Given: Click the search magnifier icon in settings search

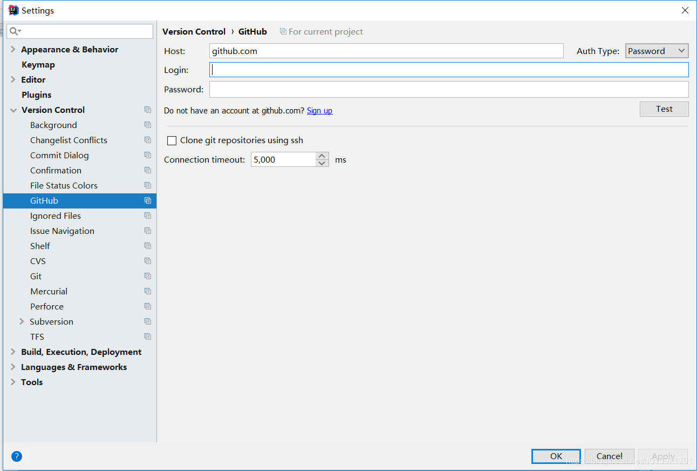Looking at the screenshot, I should (15, 31).
